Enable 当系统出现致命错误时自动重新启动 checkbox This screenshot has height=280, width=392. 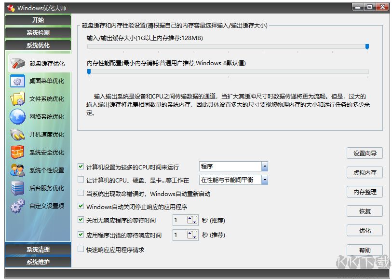[81, 193]
